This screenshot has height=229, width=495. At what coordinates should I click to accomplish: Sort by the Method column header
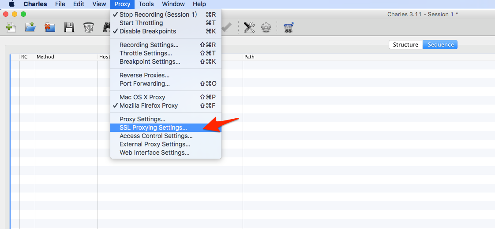point(67,57)
